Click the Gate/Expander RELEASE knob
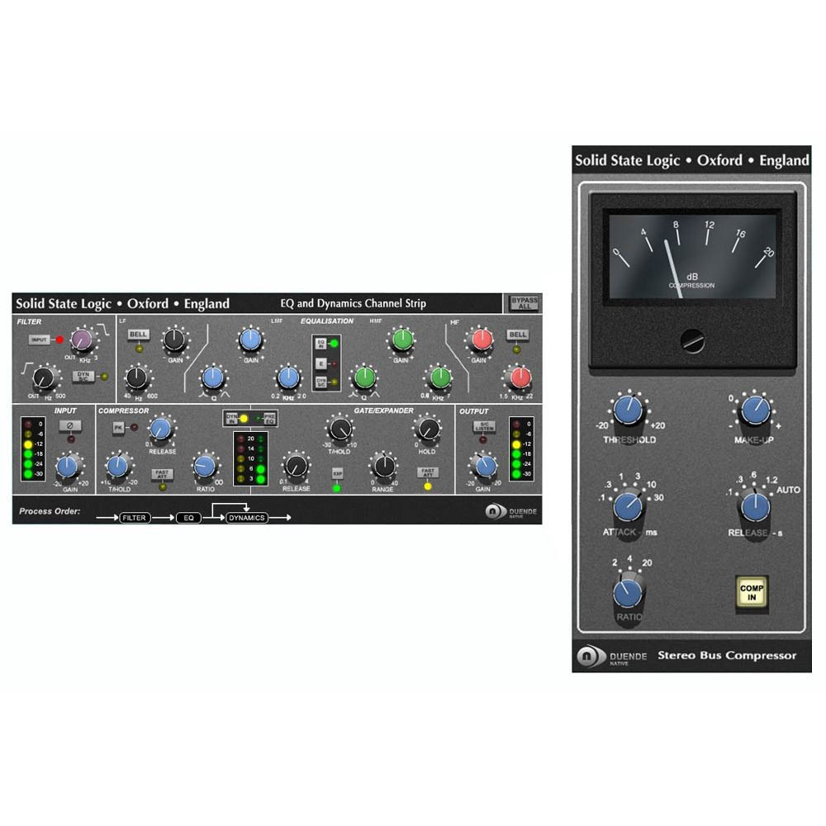The image size is (826, 826). [296, 466]
